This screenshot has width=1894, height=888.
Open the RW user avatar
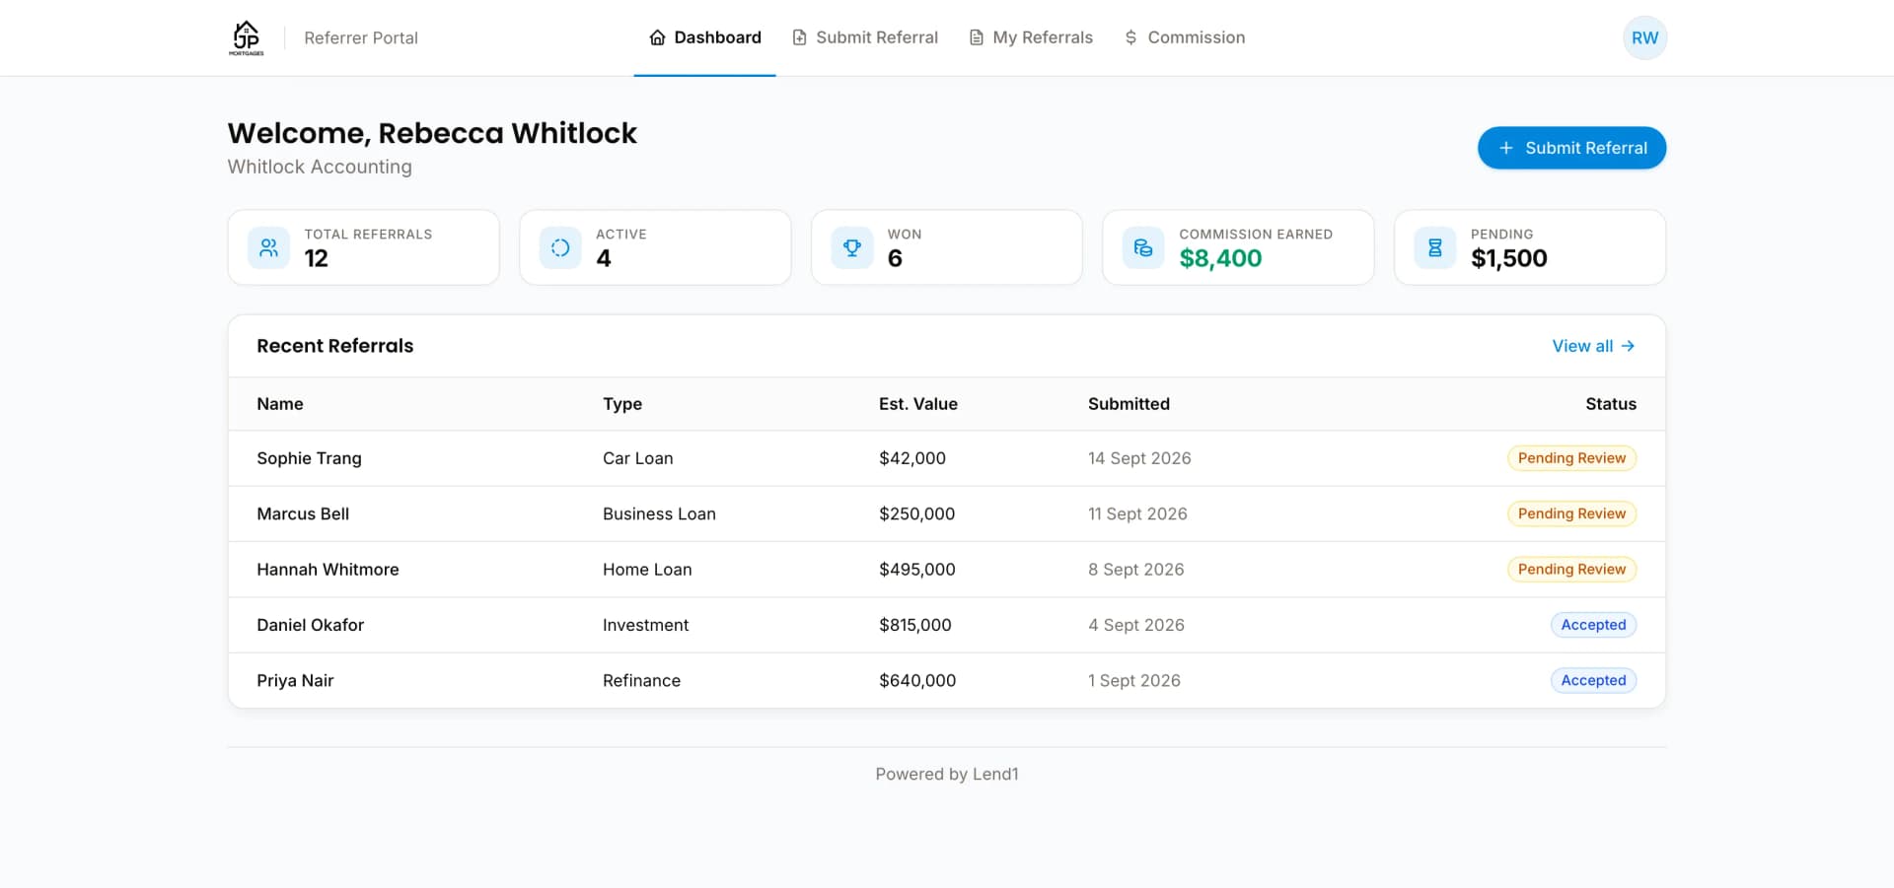coord(1644,37)
